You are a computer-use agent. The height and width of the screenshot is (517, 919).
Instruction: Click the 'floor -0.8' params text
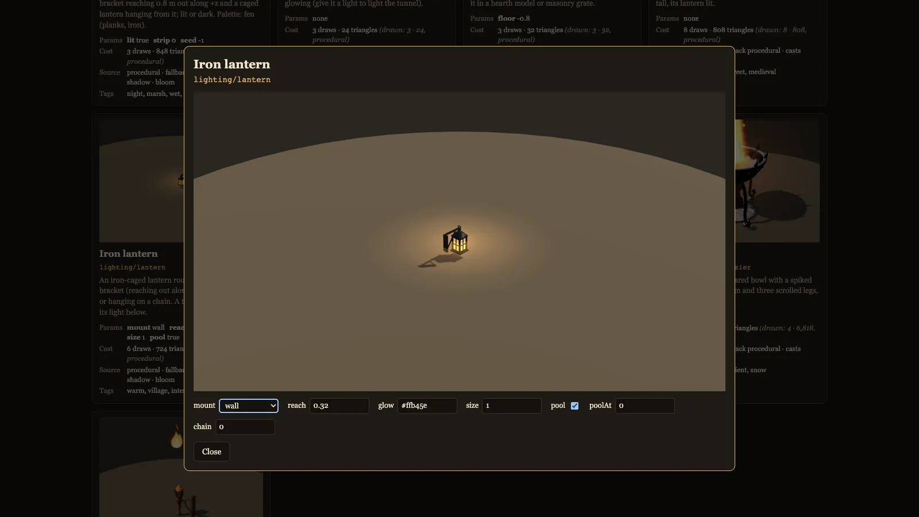click(514, 18)
